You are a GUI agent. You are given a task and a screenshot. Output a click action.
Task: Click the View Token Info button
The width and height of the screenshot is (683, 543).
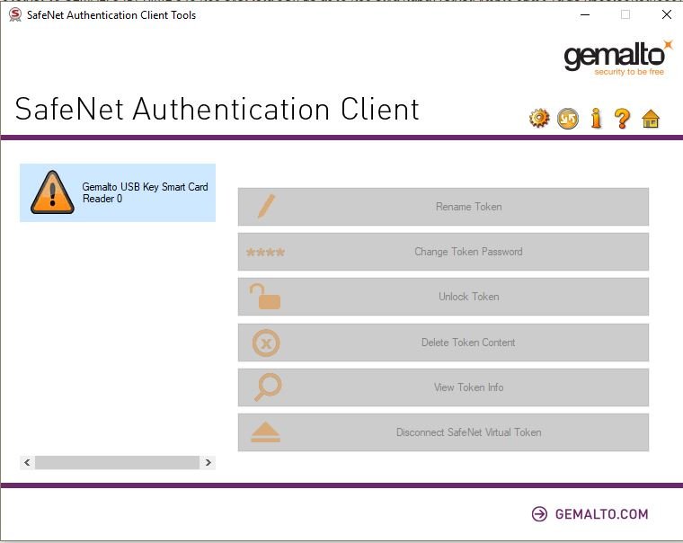tap(443, 387)
